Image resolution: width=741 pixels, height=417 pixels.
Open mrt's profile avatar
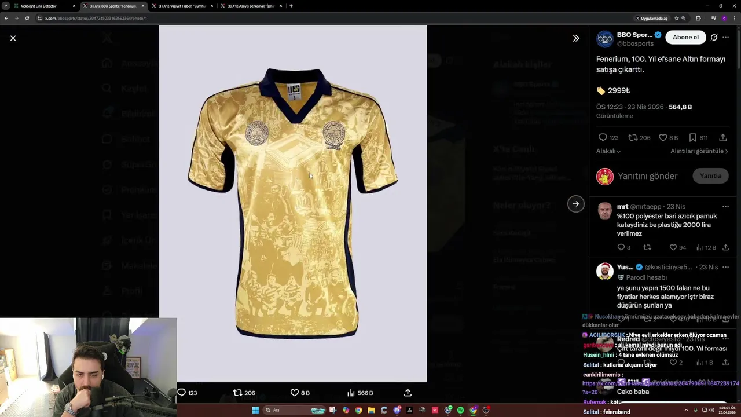[605, 210]
